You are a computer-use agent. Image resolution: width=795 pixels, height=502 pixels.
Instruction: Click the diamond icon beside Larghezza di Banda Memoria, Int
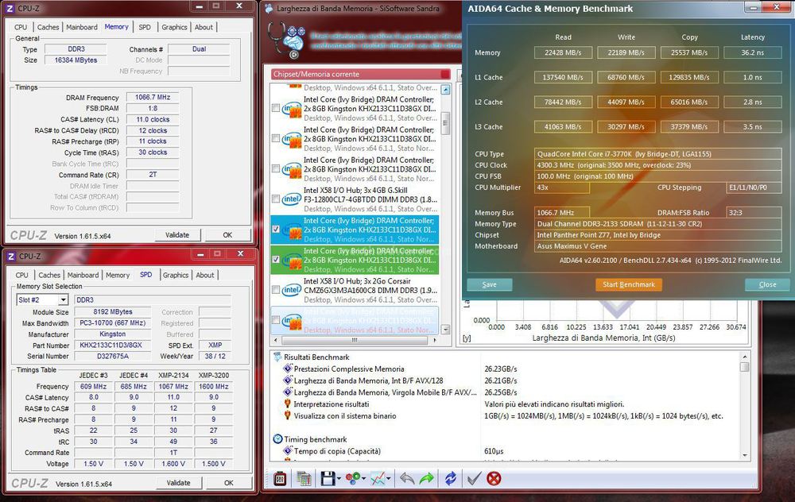[x=288, y=380]
